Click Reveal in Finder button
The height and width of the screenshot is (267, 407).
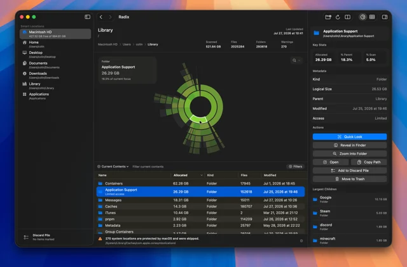[x=350, y=145]
